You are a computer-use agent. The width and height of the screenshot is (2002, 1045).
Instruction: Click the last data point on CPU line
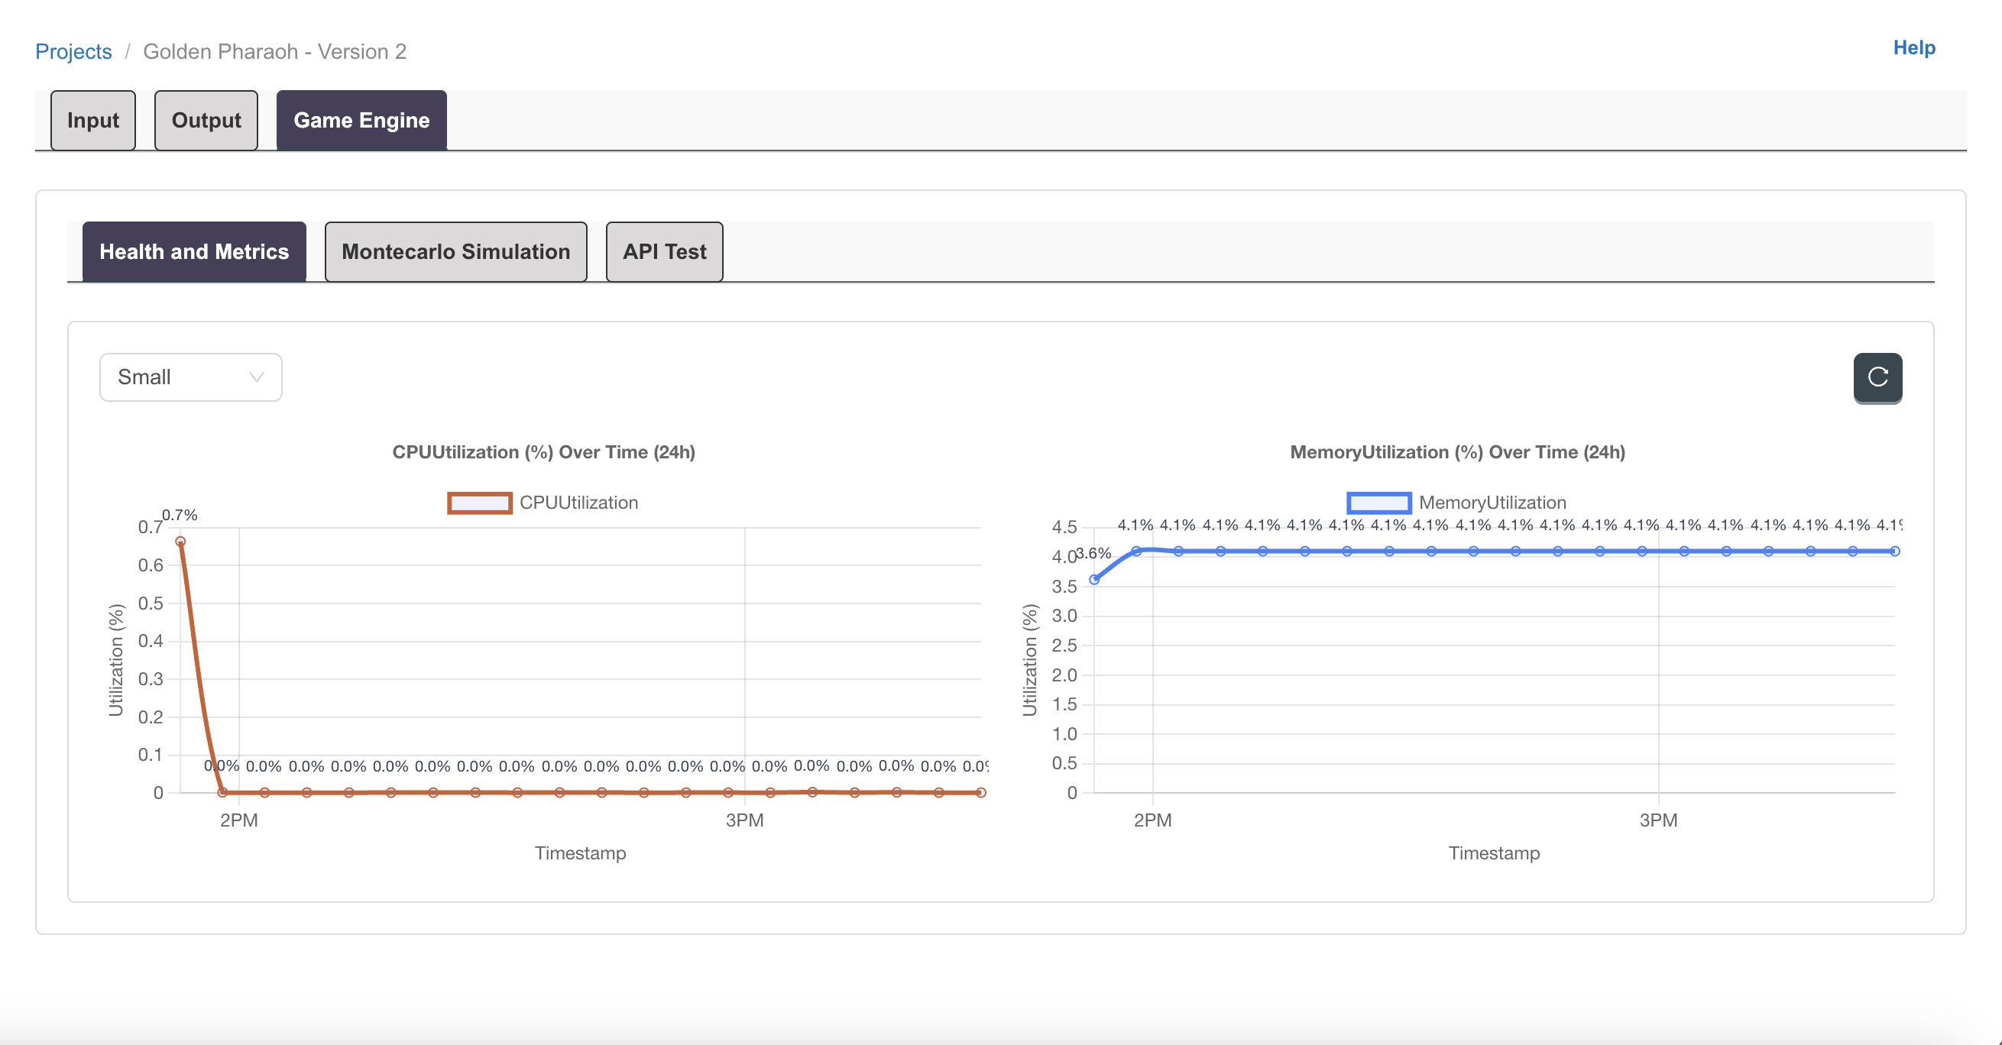[x=981, y=792]
